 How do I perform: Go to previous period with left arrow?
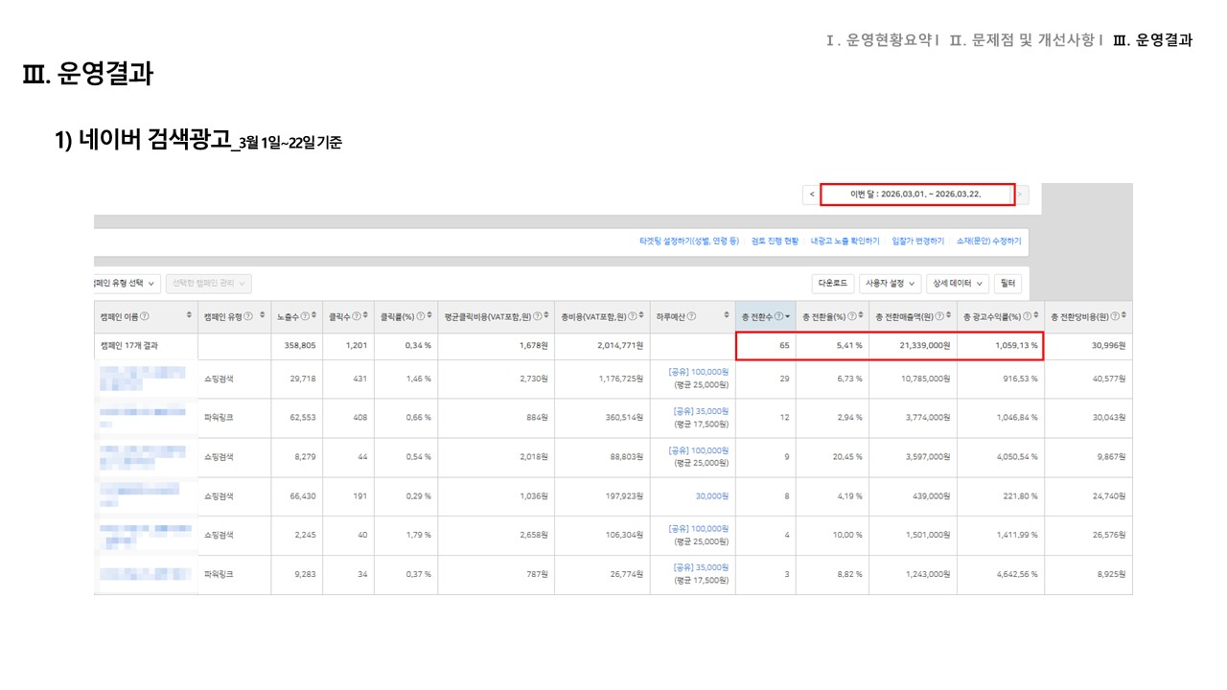tap(812, 195)
